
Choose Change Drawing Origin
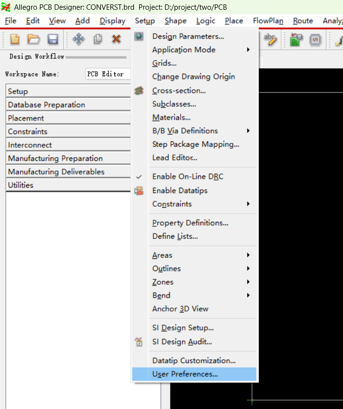tap(194, 77)
